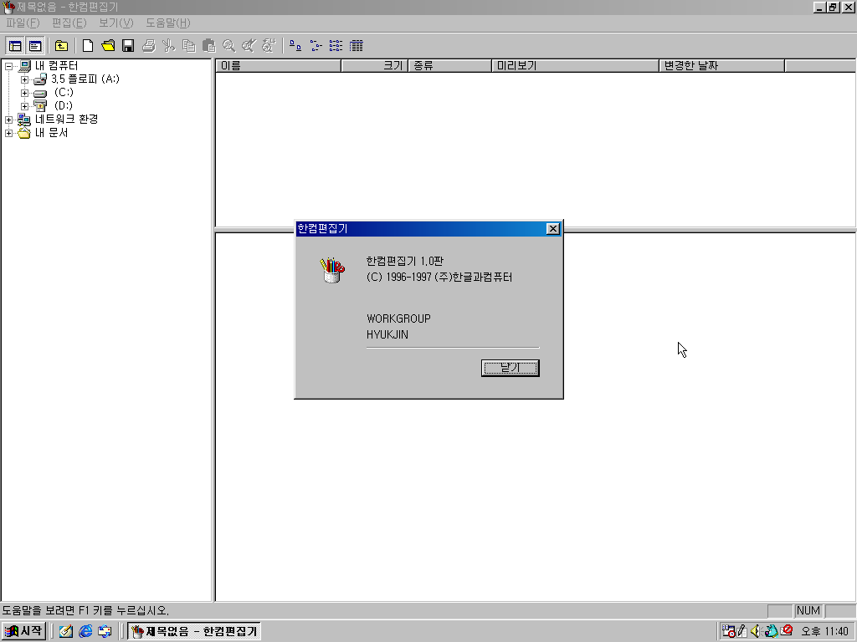This screenshot has height=642, width=857.
Task: Open the 파일(F) menu
Action: pyautogui.click(x=23, y=23)
